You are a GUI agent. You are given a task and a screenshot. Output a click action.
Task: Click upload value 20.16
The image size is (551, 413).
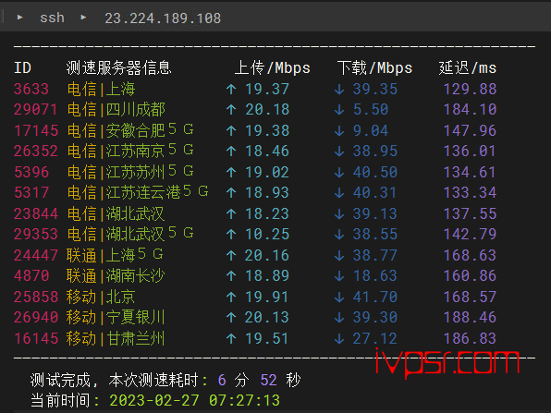click(x=267, y=255)
